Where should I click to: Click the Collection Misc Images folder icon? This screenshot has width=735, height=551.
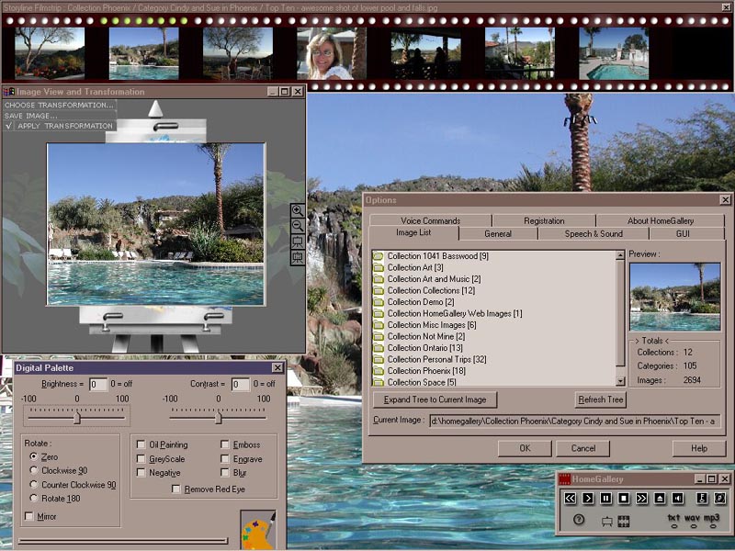(379, 325)
